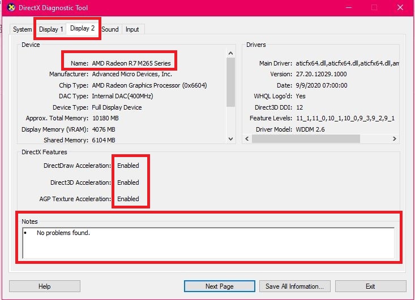
Task: Click the maximize button in title bar
Action: tap(374, 7)
